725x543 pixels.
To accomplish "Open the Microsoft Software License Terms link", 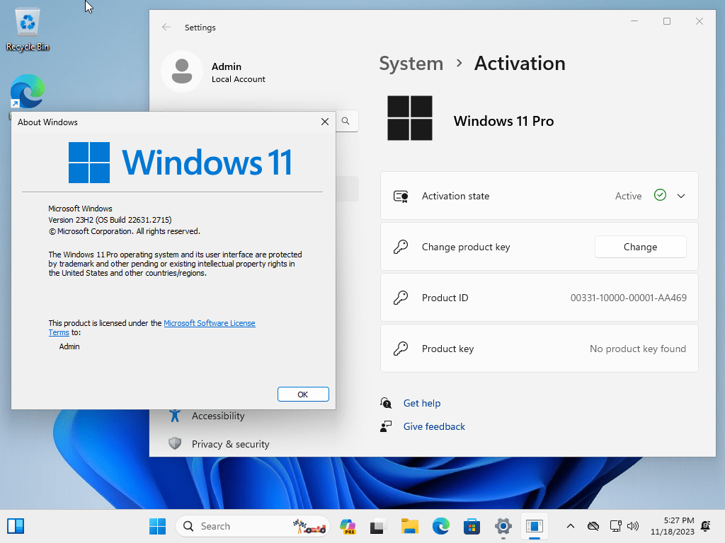I will click(209, 323).
